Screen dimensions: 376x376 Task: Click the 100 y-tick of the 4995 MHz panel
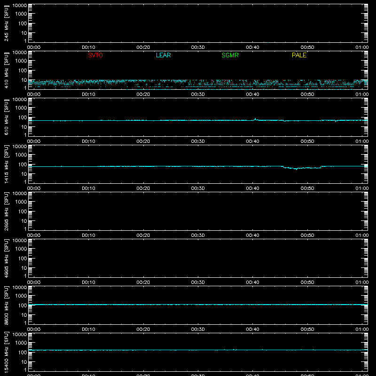click(x=23, y=258)
